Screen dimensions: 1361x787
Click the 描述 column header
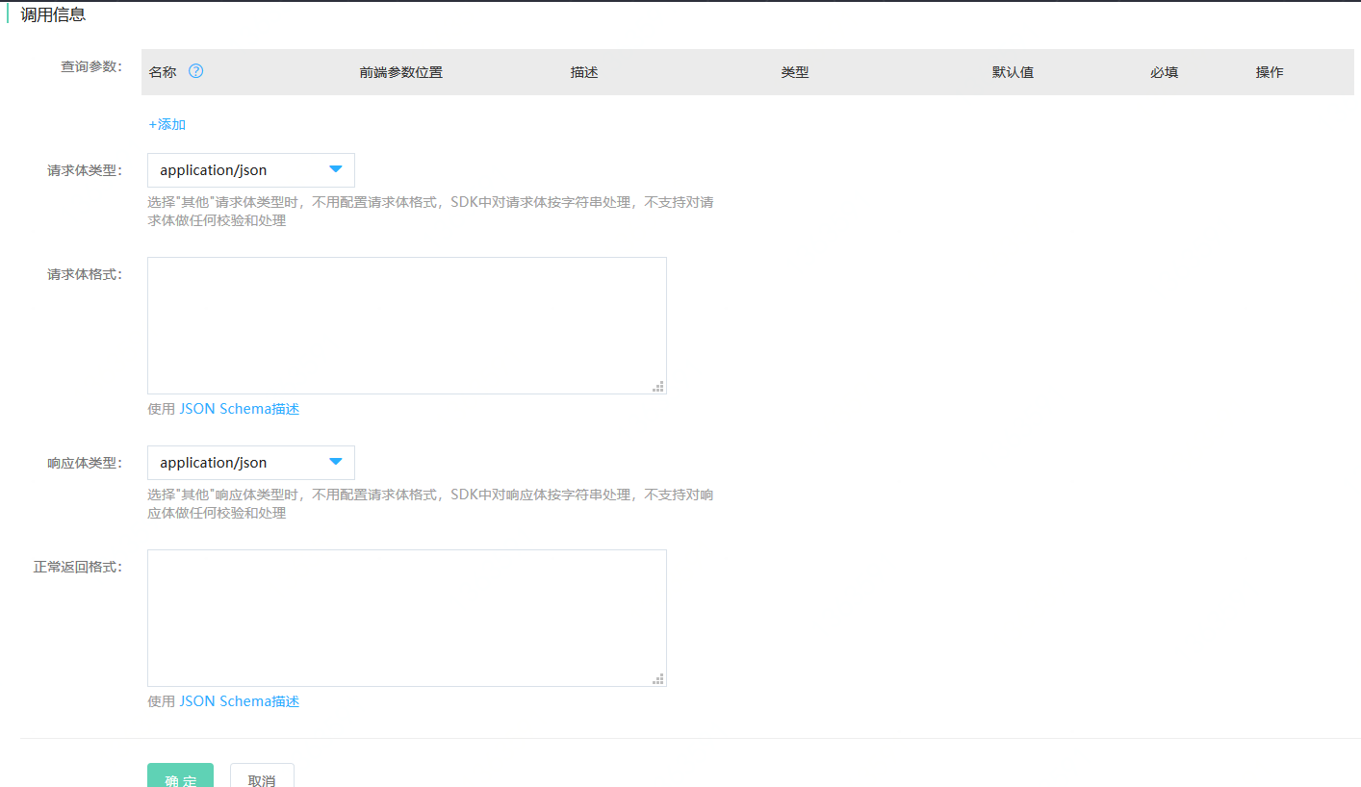pos(583,72)
